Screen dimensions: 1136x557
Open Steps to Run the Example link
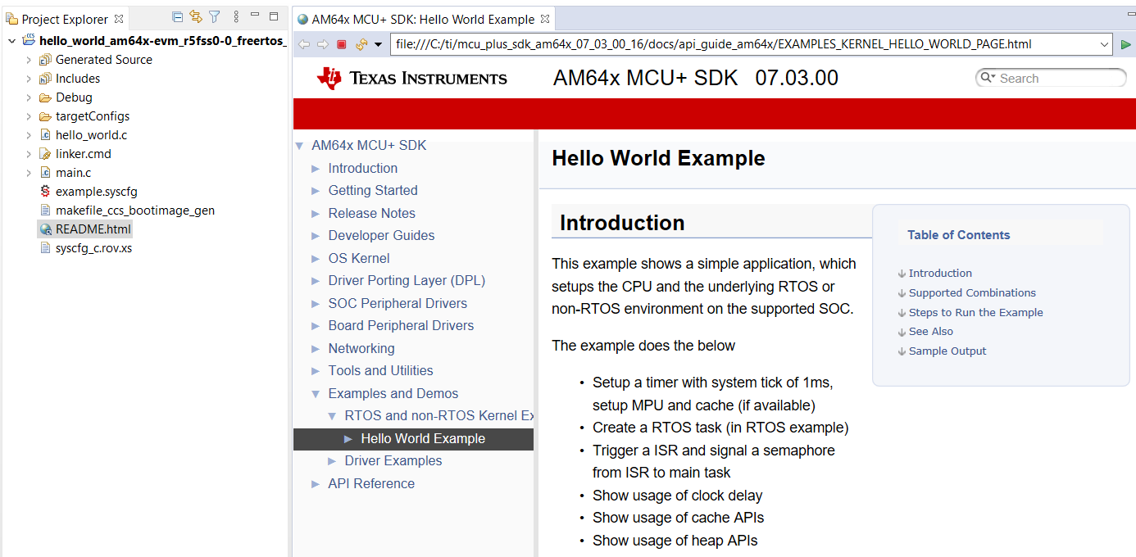[975, 312]
